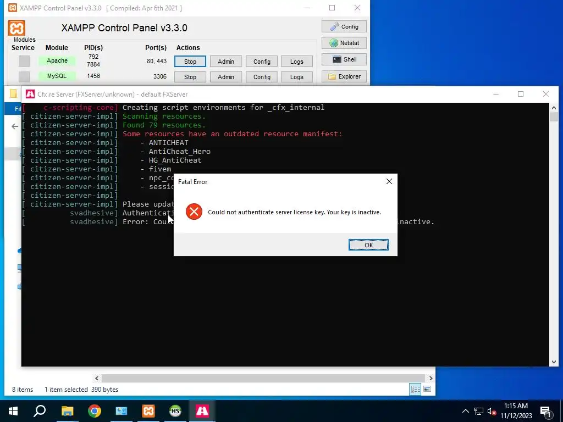Click File Explorer horizontal scrollbar right arrow
Screen dimensions: 563x422
431,378
